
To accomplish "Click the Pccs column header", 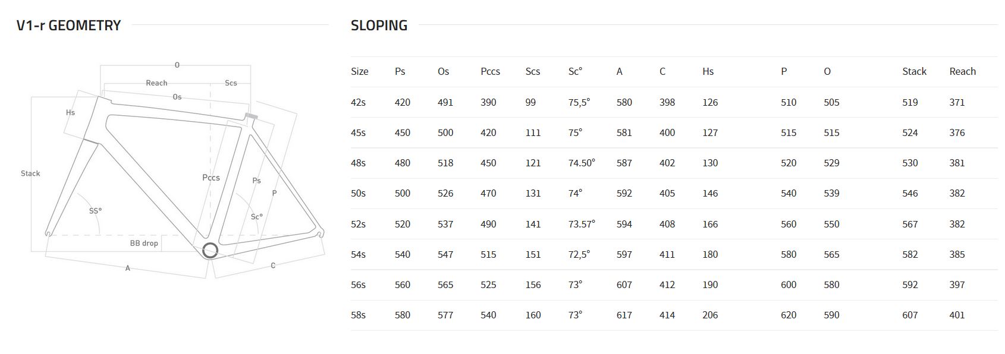I will 490,71.
